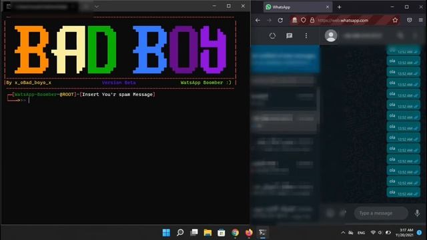Click the voice message microphone
This screenshot has height=240, width=427.
(x=417, y=213)
